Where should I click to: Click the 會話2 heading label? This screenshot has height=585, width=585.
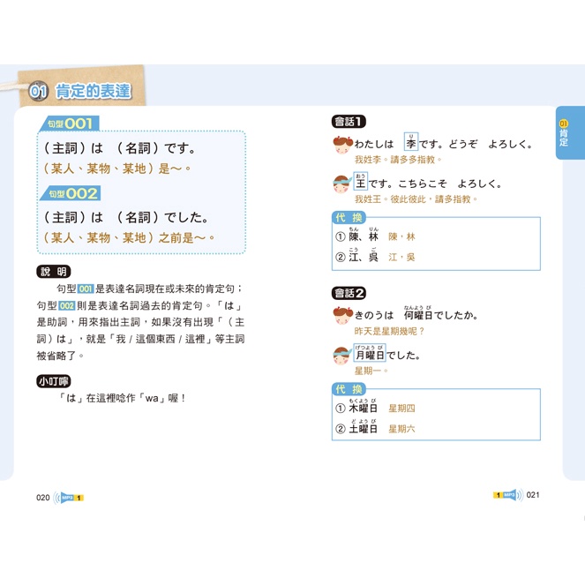click(x=349, y=293)
